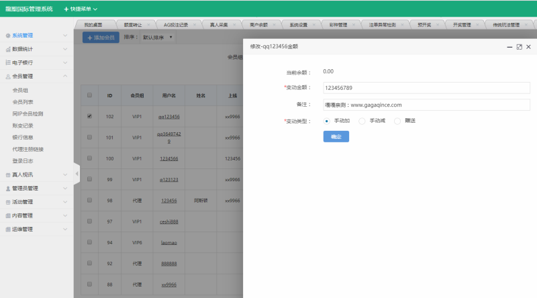Expand 数据统计 with its chevron
The height and width of the screenshot is (298, 537).
click(x=65, y=49)
